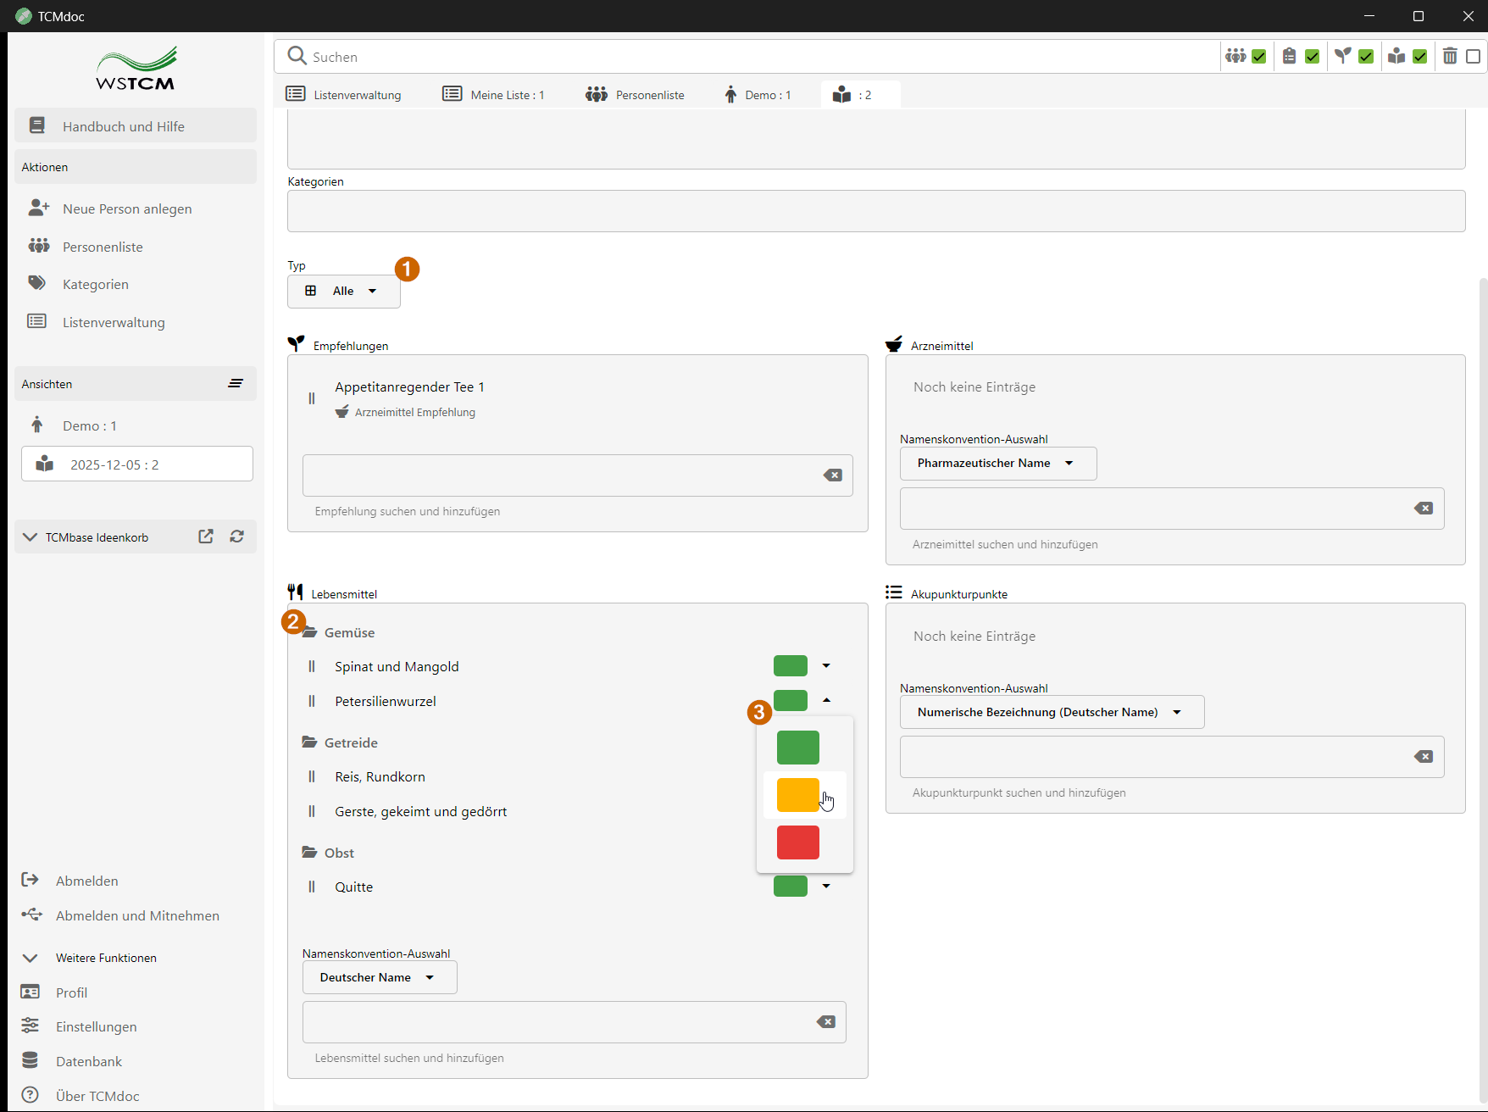Toggle the plant recommendations filter checkbox
1488x1112 pixels.
click(1366, 57)
